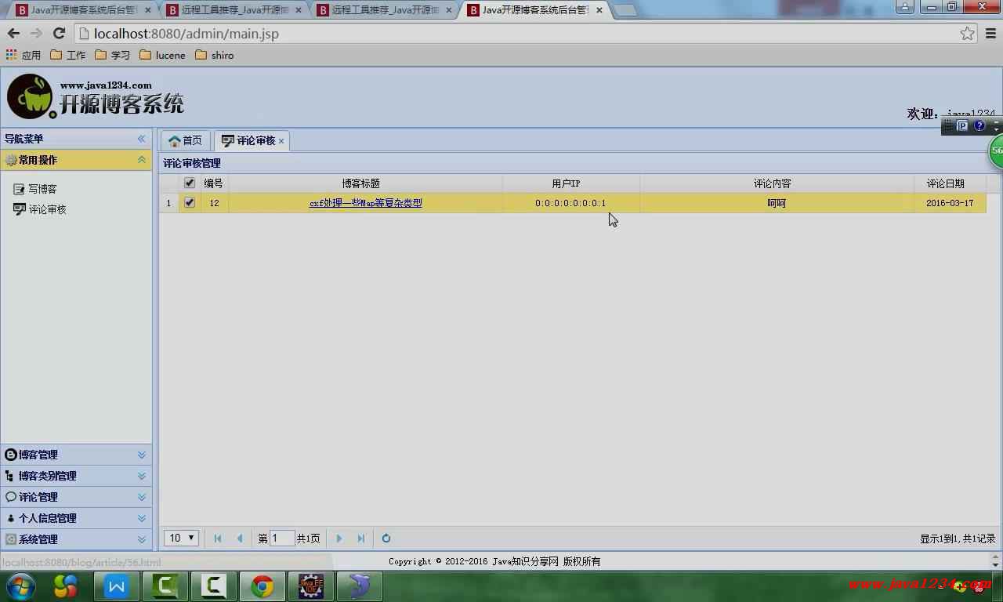1003x602 pixels.
Task: Open the shiro bookmark folder
Action: 215,55
